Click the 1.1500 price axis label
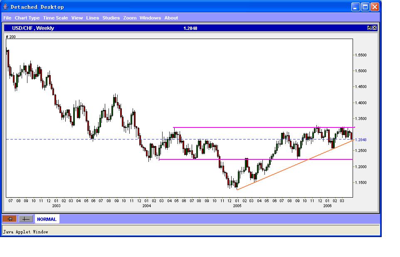Image resolution: width=400 pixels, height=257 pixels. [361, 183]
